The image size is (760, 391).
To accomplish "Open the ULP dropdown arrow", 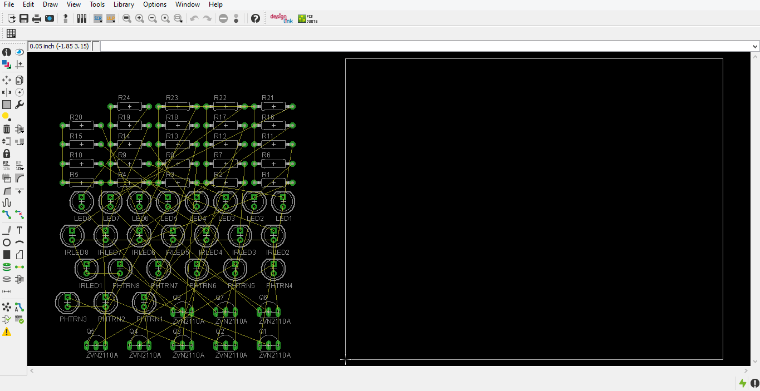I will pyautogui.click(x=115, y=21).
